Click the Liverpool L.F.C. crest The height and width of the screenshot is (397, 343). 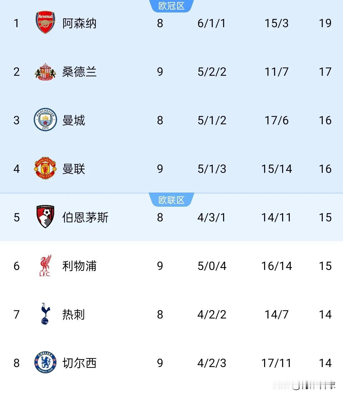45,266
